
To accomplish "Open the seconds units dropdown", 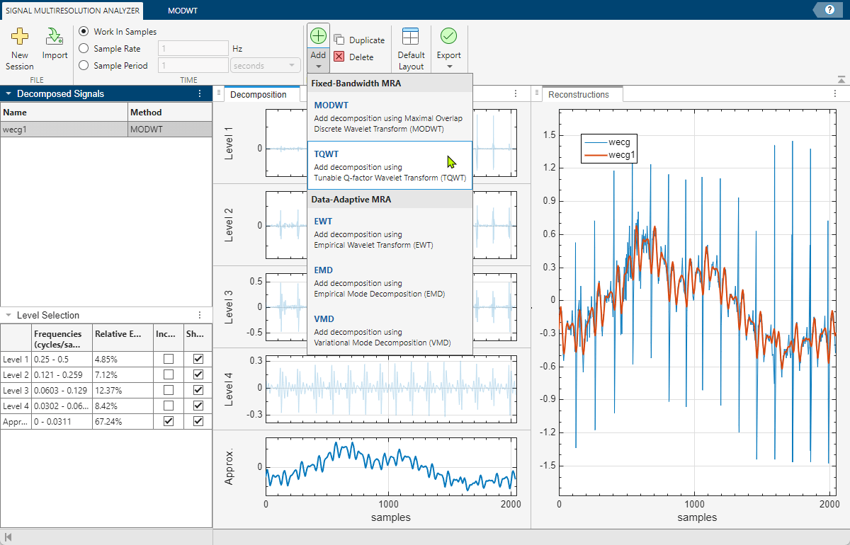I will coord(293,64).
